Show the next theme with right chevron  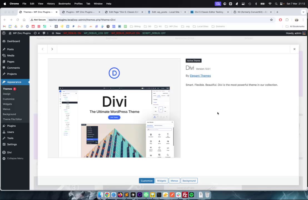point(52,49)
